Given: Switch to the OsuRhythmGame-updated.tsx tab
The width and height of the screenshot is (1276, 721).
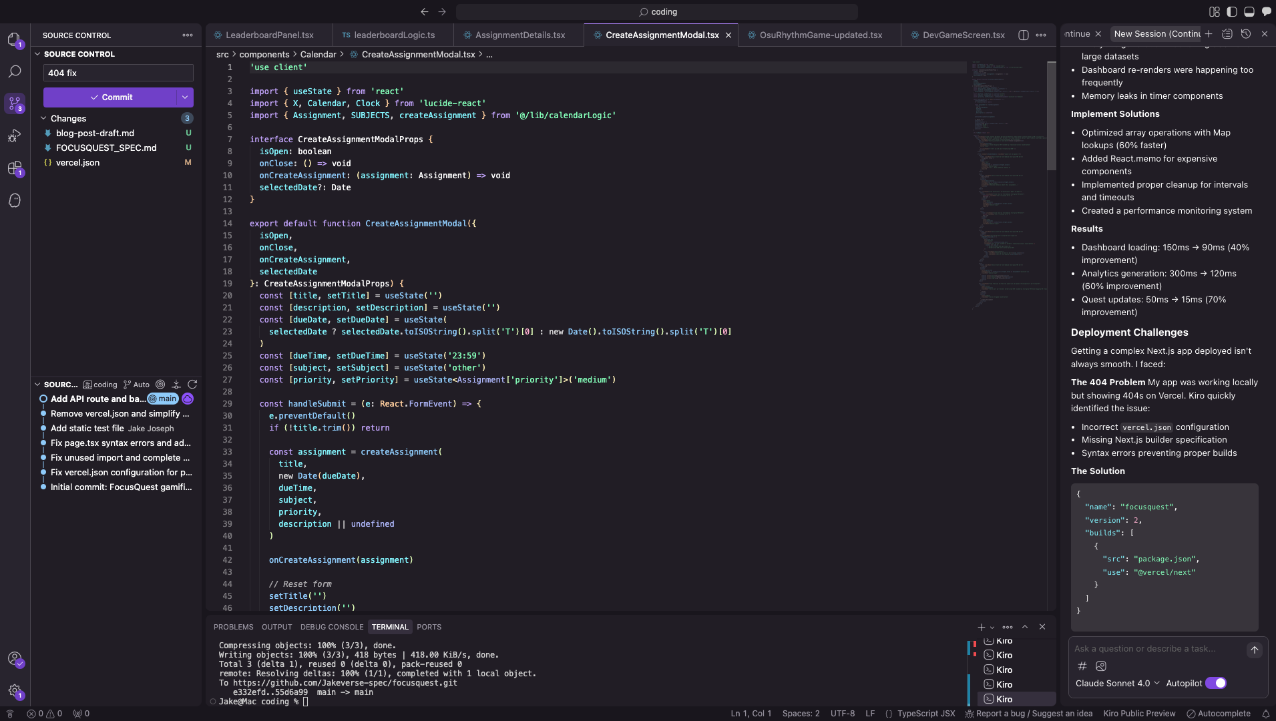Looking at the screenshot, I should click(x=820, y=35).
